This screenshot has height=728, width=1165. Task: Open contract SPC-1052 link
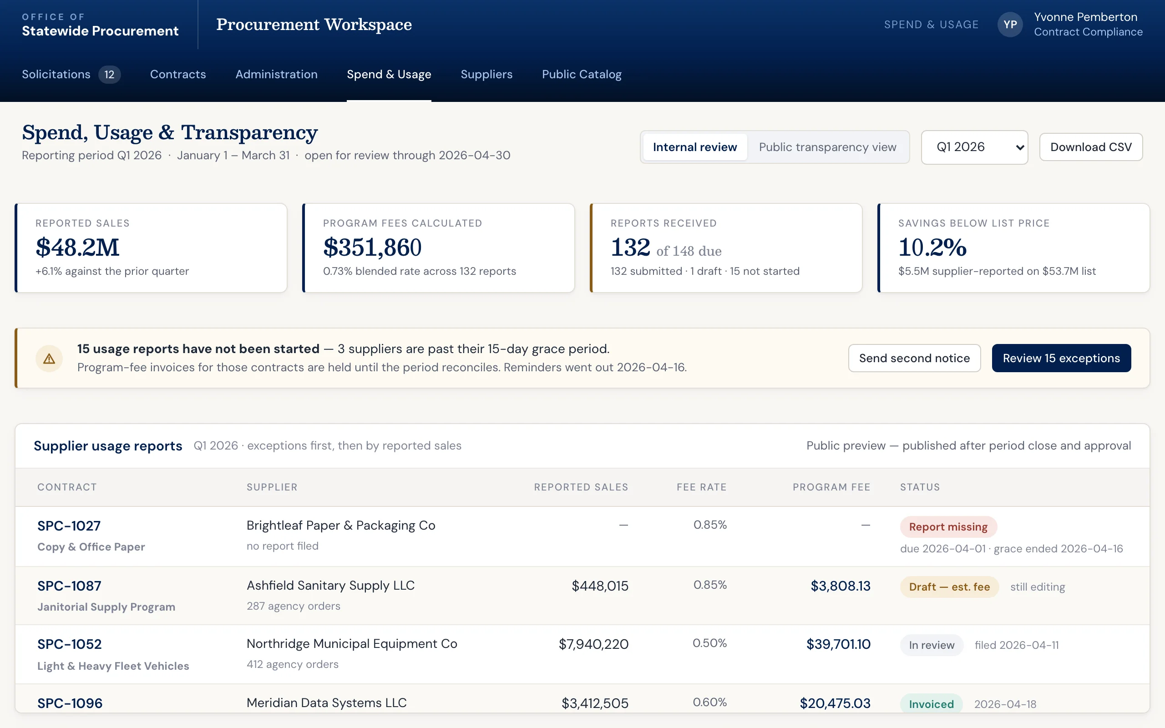pyautogui.click(x=69, y=644)
